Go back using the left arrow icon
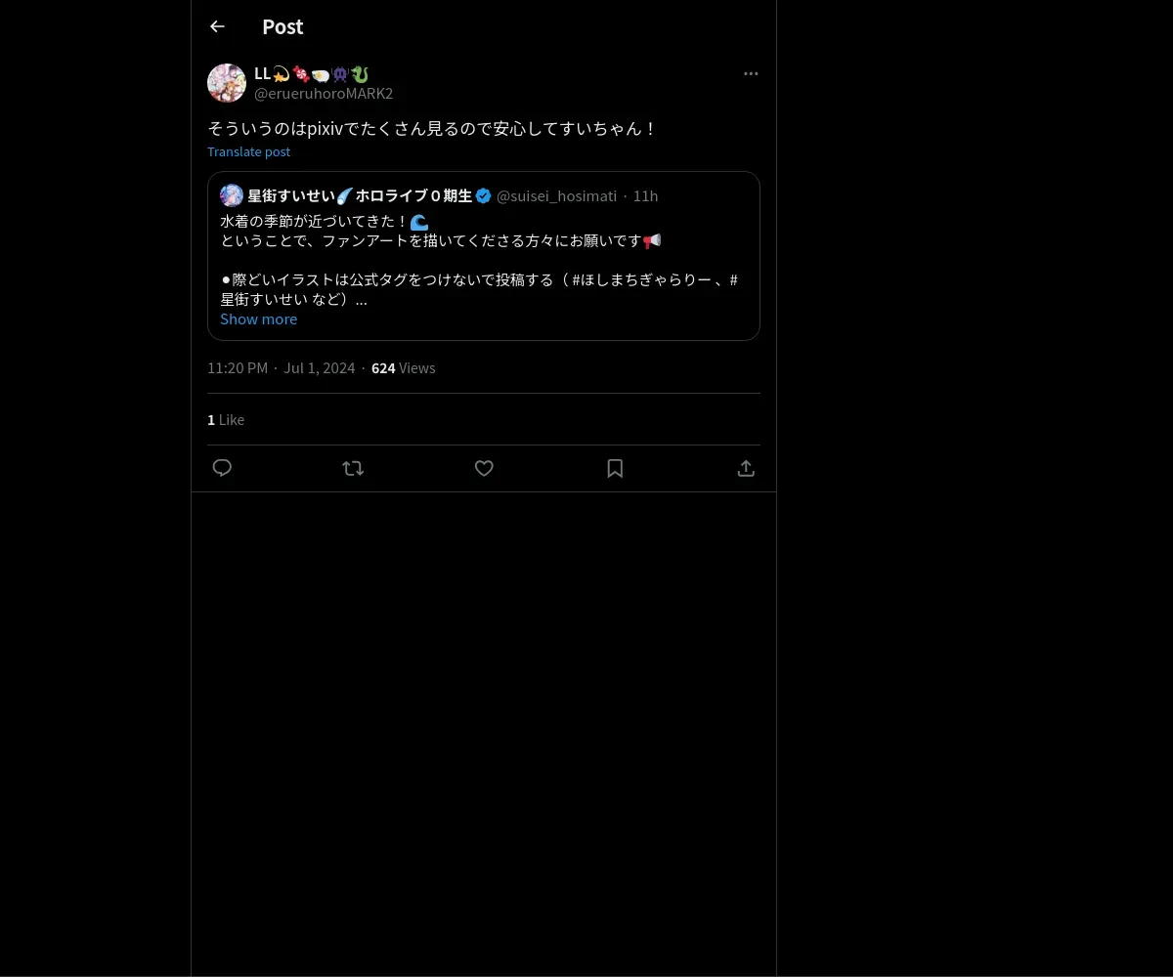The width and height of the screenshot is (1173, 977). coord(217,26)
